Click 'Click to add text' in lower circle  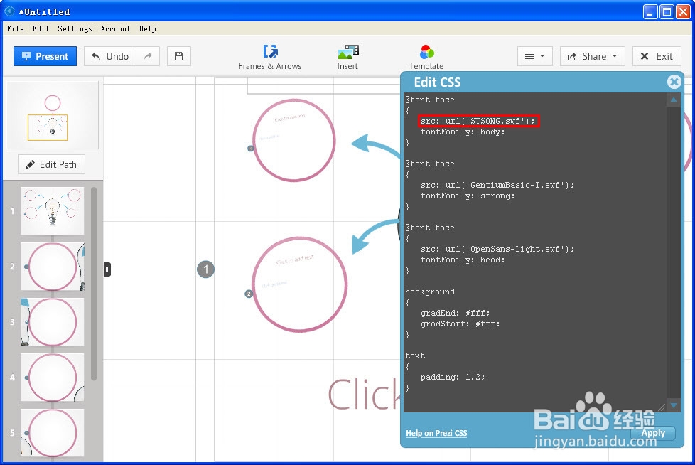point(295,259)
